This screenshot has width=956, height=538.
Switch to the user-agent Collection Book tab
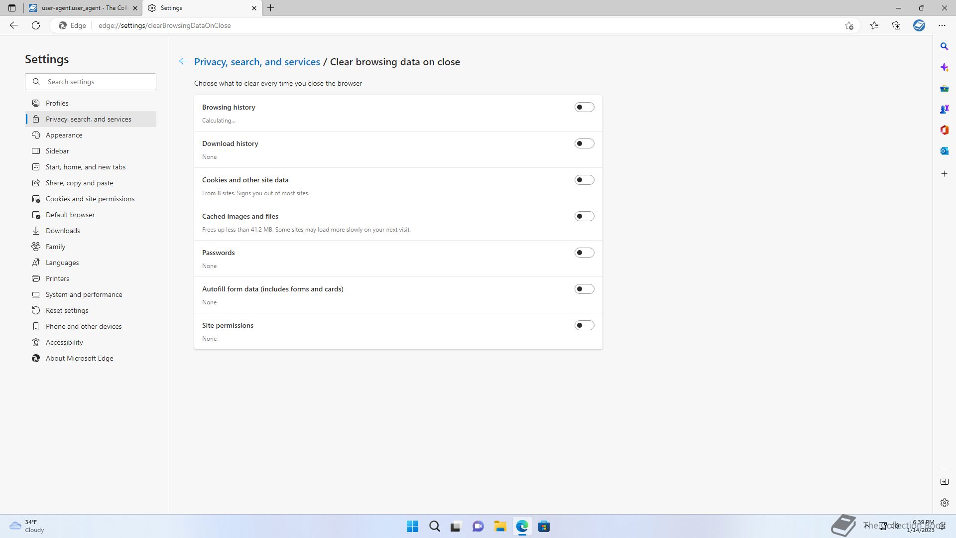[82, 8]
